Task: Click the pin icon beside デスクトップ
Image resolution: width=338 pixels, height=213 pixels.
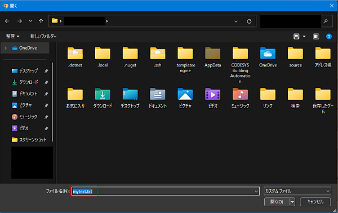Action: (46, 71)
